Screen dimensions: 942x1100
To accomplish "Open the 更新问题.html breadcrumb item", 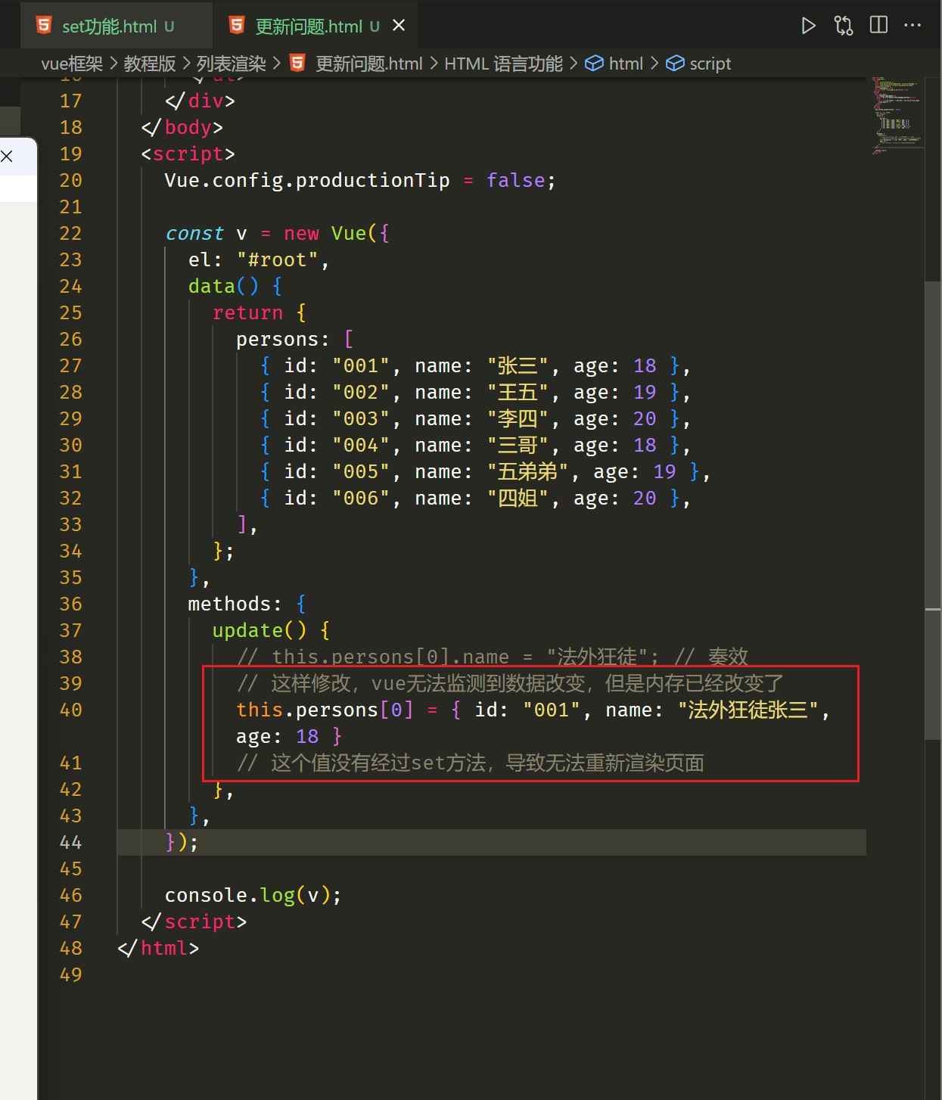I will [369, 64].
